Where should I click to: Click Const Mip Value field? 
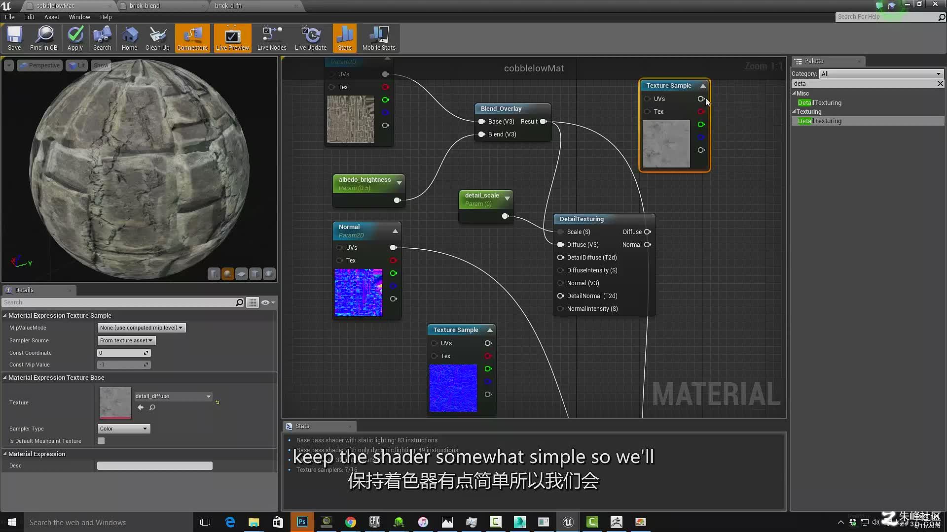click(x=124, y=365)
